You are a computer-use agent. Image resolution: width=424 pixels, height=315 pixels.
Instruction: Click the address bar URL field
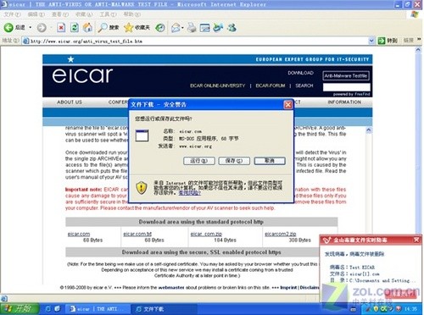198,41
